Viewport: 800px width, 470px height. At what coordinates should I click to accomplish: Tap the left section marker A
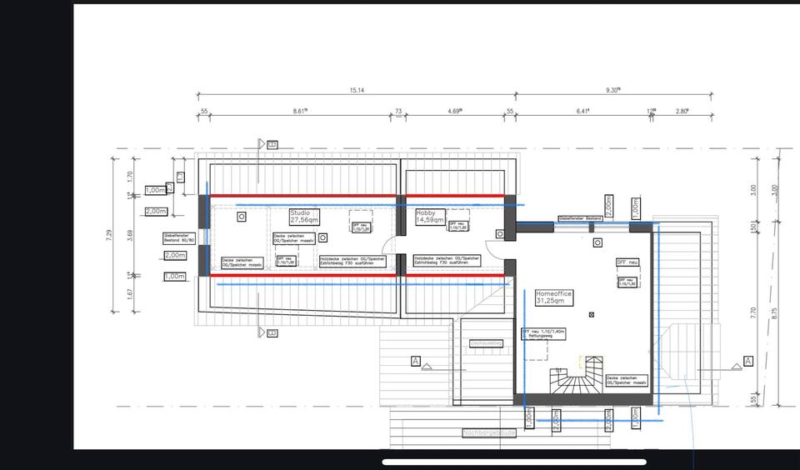pos(415,361)
